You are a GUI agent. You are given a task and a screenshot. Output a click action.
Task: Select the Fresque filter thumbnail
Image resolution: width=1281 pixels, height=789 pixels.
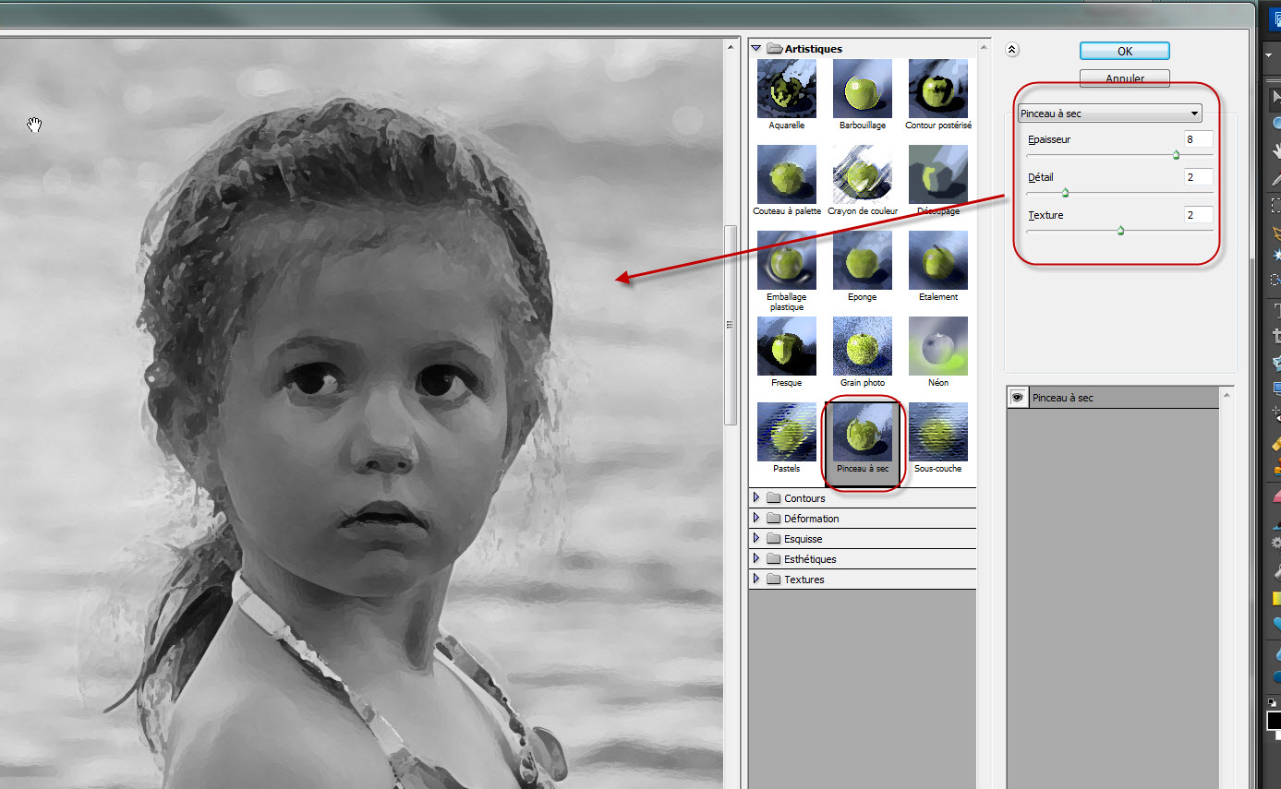786,346
